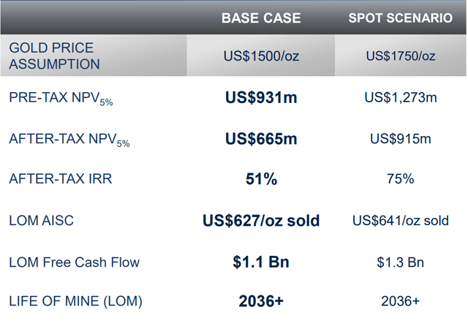This screenshot has height=326, width=468.
Task: Click the LOM AISC row label
Action: click(x=42, y=221)
